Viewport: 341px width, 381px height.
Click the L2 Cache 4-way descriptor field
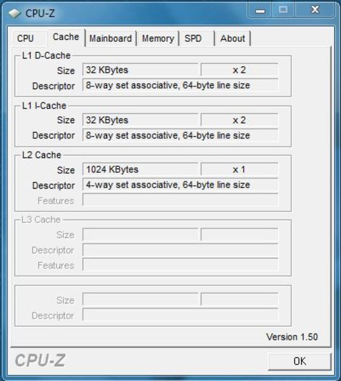(x=180, y=185)
